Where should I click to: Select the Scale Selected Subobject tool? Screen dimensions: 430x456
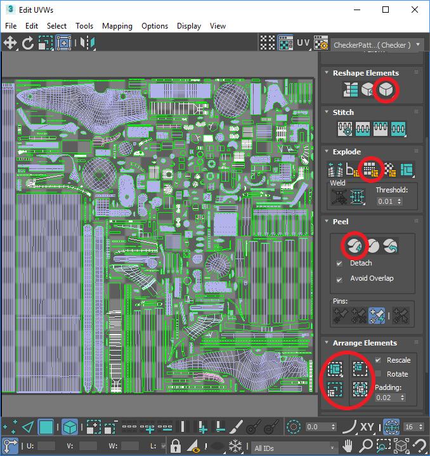[x=46, y=43]
